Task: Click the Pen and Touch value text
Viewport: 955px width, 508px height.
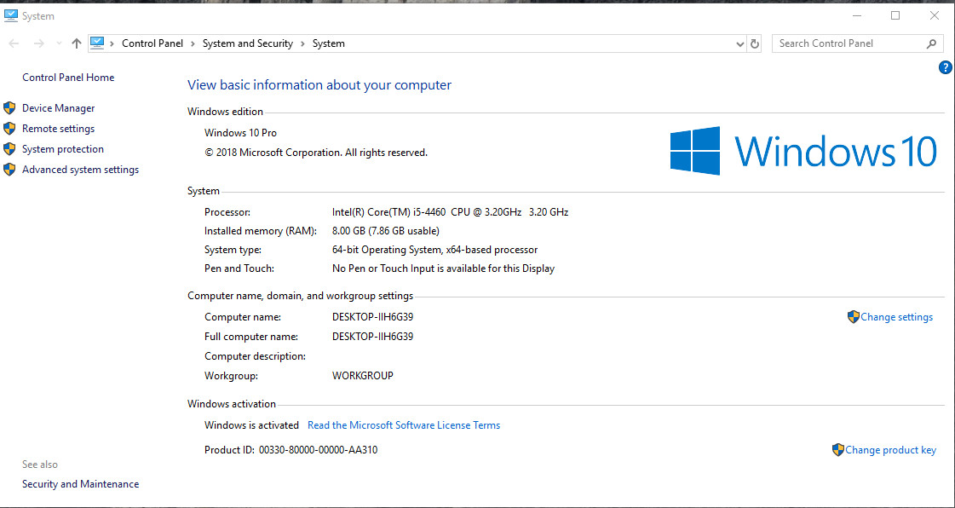Action: [443, 268]
